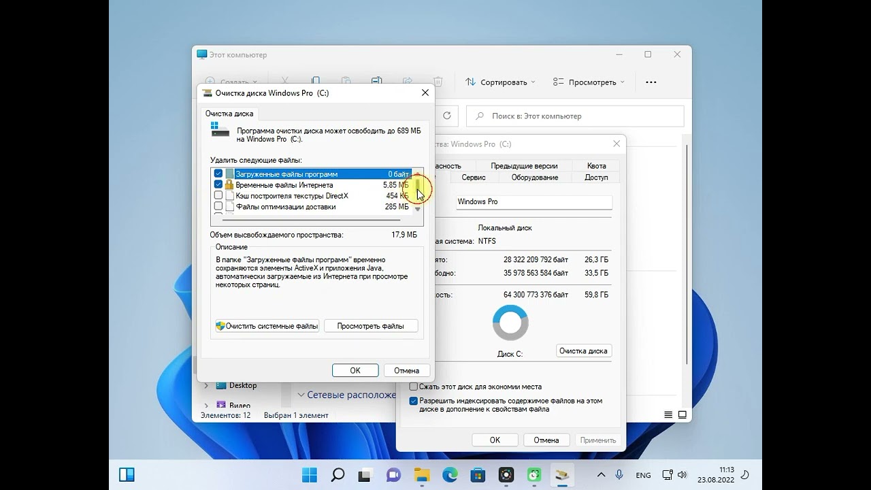The image size is (871, 490).
Task: Expand the Desktop tree item
Action: [207, 386]
